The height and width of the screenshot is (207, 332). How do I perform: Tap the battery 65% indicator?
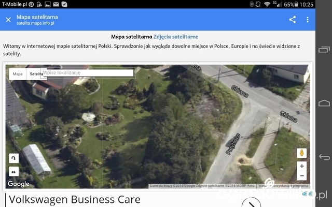pyautogui.click(x=291, y=5)
